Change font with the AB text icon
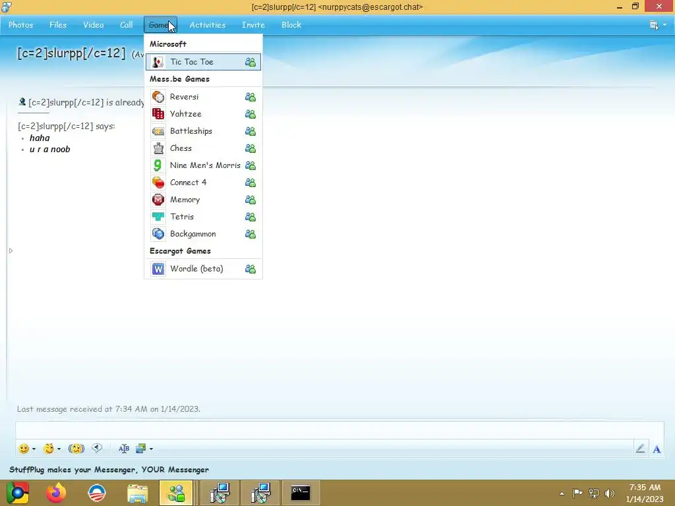This screenshot has width=675, height=506. coord(123,449)
